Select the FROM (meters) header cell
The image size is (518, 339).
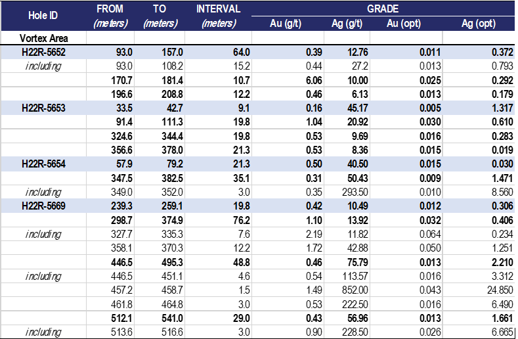(x=110, y=16)
